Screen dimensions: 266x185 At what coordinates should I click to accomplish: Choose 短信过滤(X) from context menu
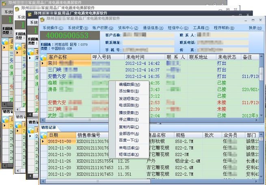129,154
